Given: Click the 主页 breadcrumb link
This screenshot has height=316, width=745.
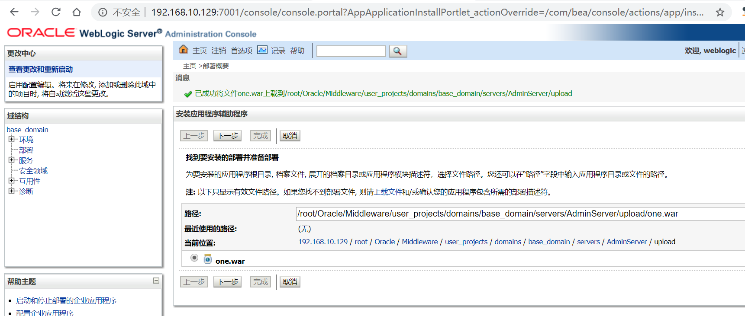Looking at the screenshot, I should click(x=190, y=66).
